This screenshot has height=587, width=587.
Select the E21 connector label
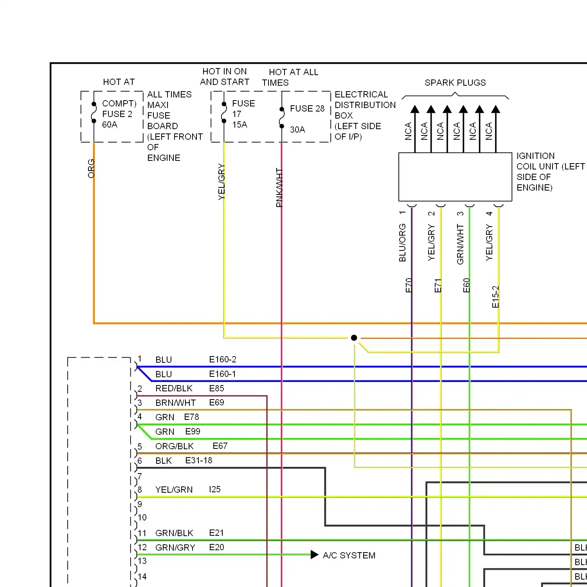[216, 533]
